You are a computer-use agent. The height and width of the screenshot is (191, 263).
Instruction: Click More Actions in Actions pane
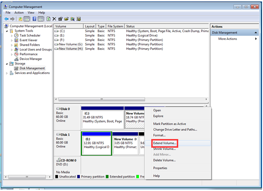pos(228,39)
